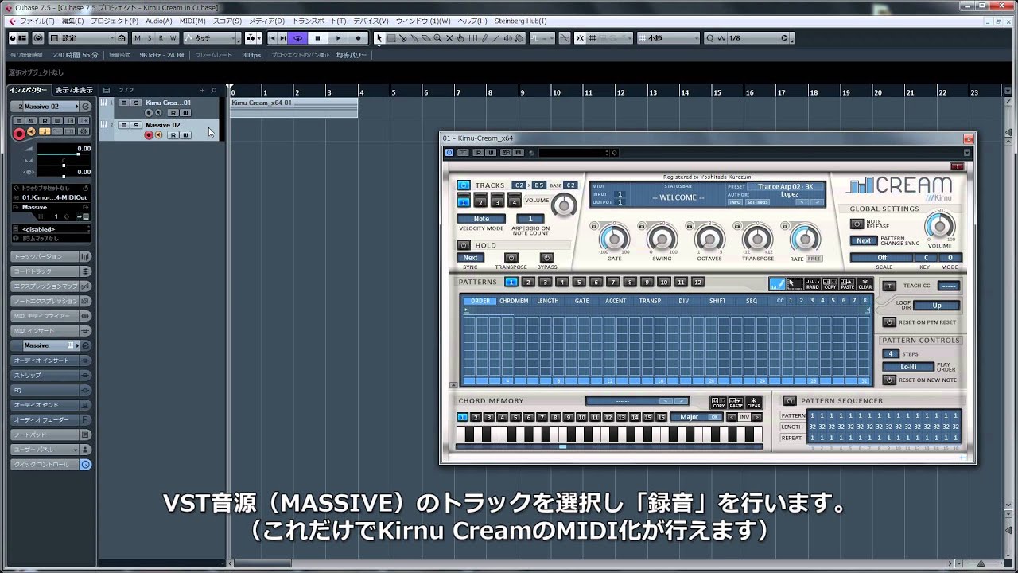The height and width of the screenshot is (573, 1018).
Task: Enable record on Massive 02 track
Action: point(148,135)
